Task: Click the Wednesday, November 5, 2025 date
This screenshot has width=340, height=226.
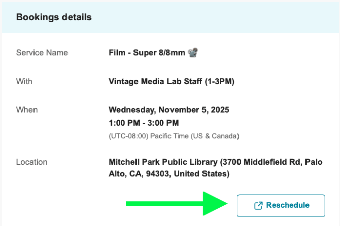Action: (169, 110)
